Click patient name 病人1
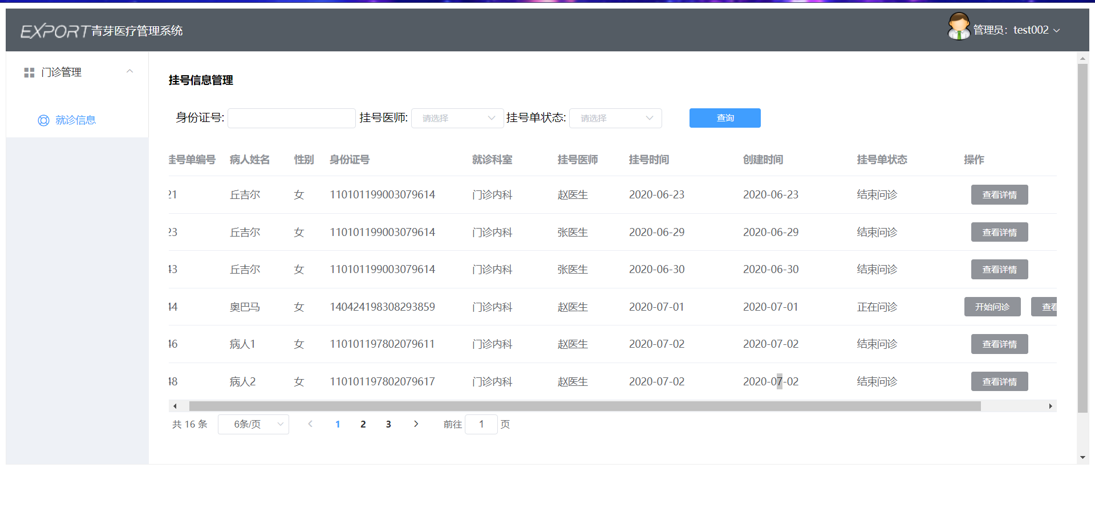This screenshot has width=1095, height=525. pyautogui.click(x=243, y=344)
